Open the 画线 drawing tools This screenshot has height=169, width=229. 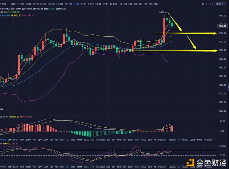(3, 4)
